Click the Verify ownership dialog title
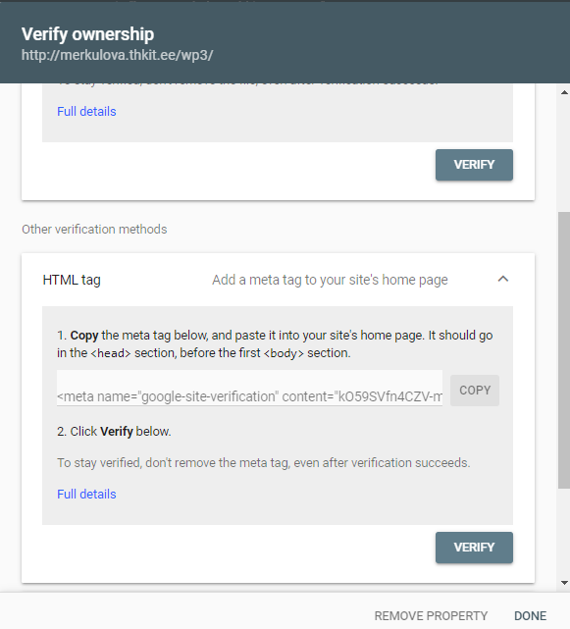The height and width of the screenshot is (629, 570). (87, 34)
